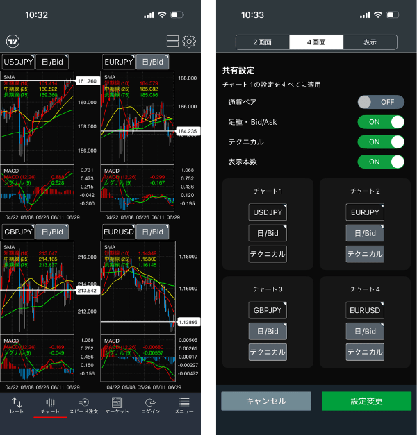Image resolution: width=417 pixels, height=435 pixels.
Task: Open the split-screen layout icon
Action: (x=172, y=42)
